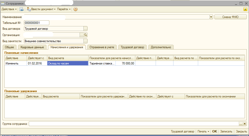Click ellipsis button in Группа сотрудника field
Viewport: 249px width, 136px height.
[x=241, y=124]
